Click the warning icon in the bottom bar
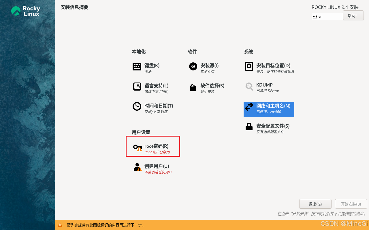 tap(60, 225)
